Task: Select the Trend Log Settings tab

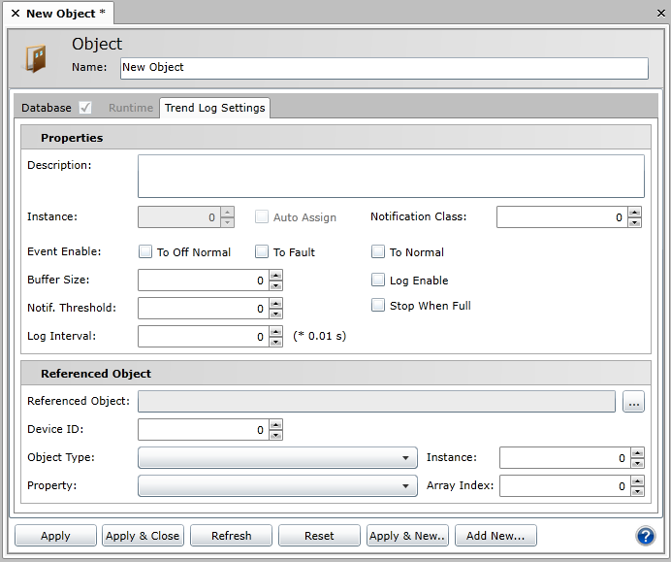Action: click(x=214, y=108)
